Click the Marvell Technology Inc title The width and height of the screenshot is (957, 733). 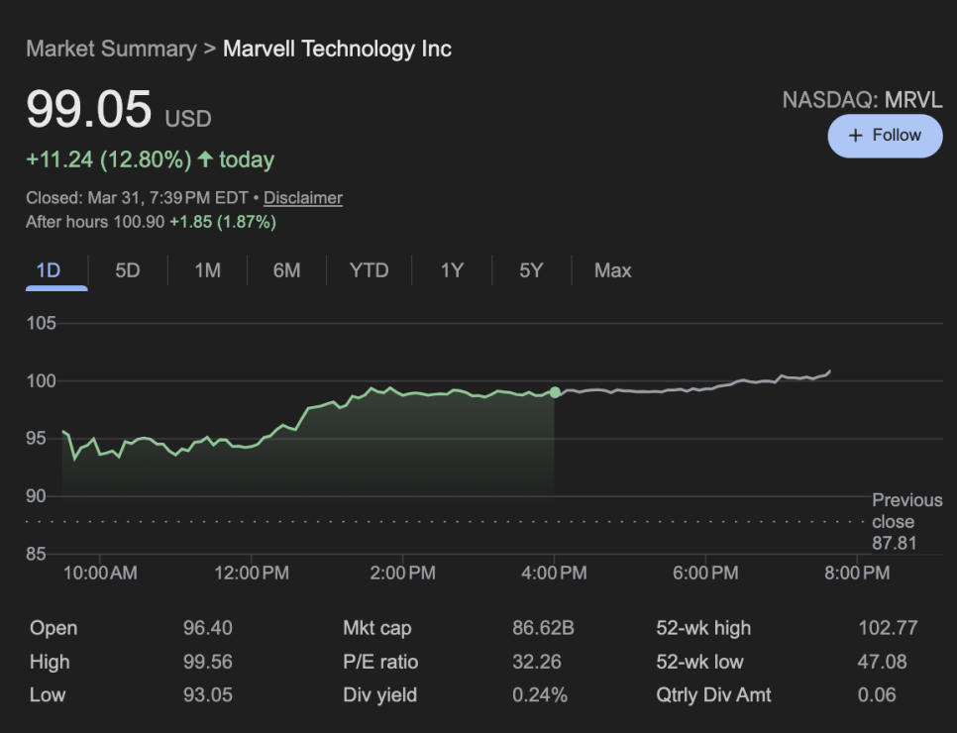point(337,49)
